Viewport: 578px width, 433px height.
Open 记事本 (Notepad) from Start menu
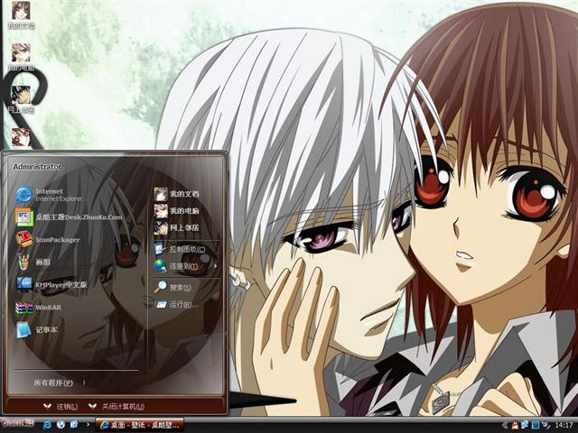click(x=36, y=330)
